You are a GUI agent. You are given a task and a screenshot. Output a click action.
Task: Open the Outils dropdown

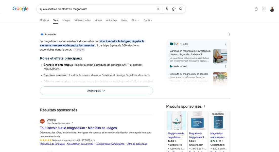coord(148,20)
